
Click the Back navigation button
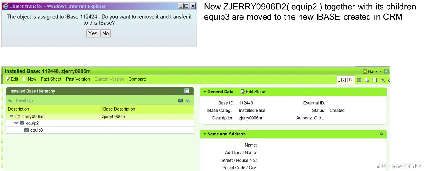370,71
